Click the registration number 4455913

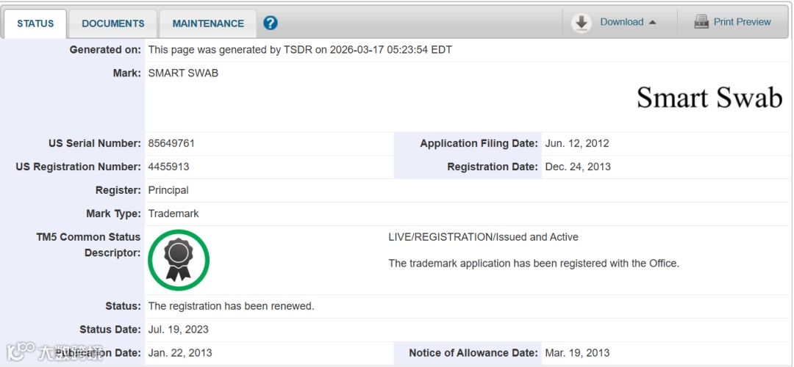(x=168, y=167)
